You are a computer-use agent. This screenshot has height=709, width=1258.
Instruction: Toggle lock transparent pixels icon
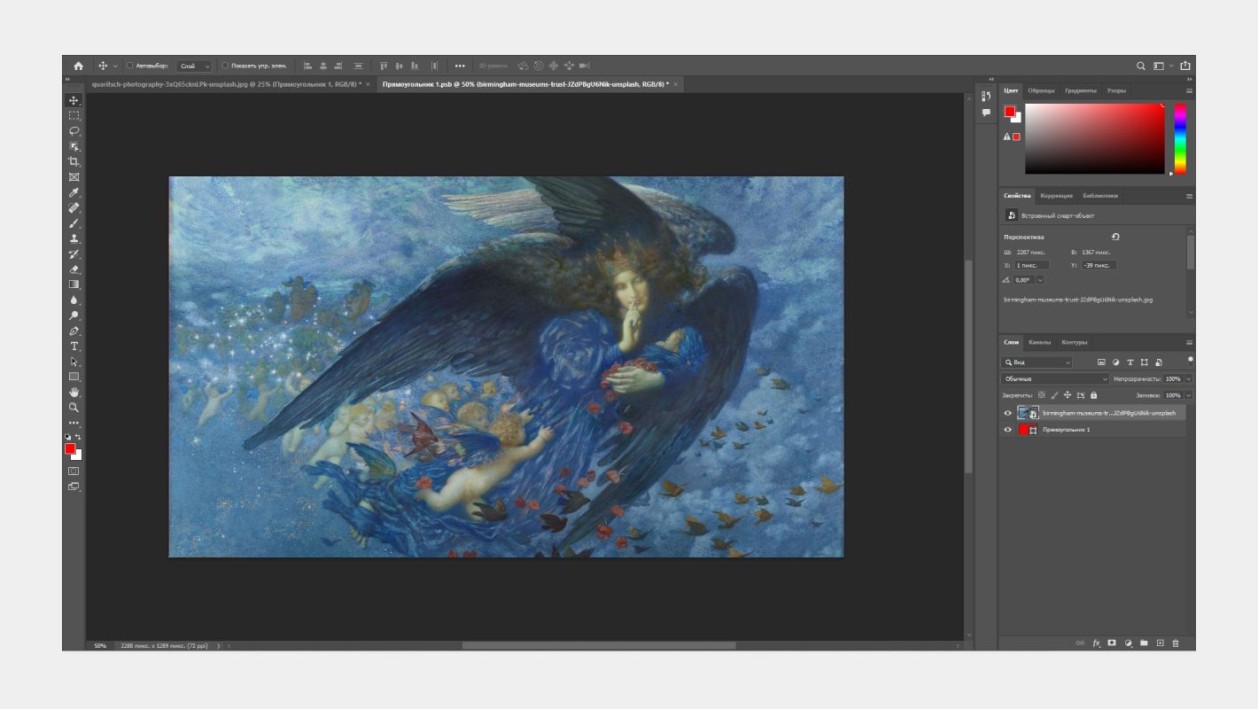(1042, 395)
